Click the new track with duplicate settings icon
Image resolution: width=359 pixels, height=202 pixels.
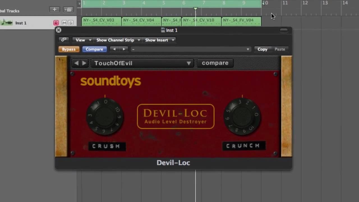coord(68,10)
